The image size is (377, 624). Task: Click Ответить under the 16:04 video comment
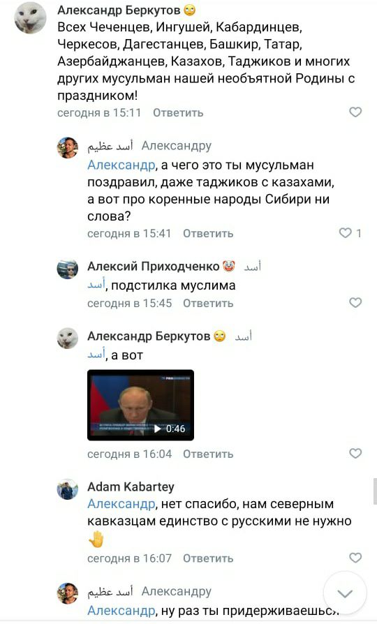pos(208,454)
